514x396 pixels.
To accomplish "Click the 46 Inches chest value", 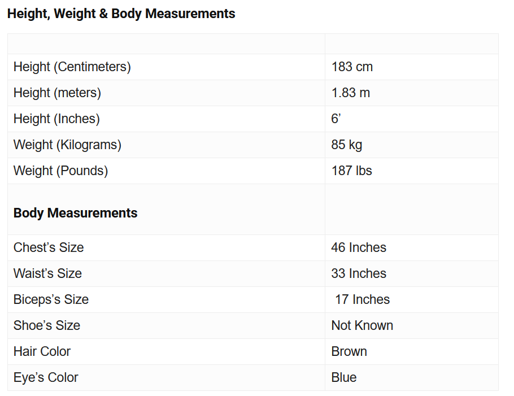I will pos(359,247).
